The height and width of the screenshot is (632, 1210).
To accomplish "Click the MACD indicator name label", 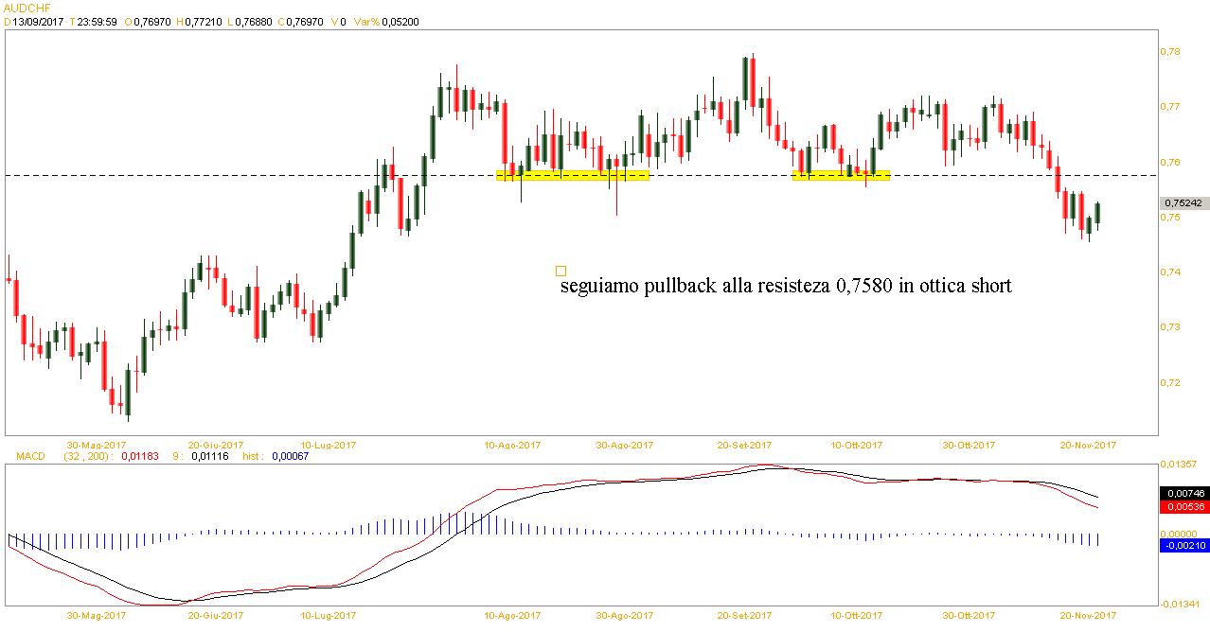I will [30, 456].
